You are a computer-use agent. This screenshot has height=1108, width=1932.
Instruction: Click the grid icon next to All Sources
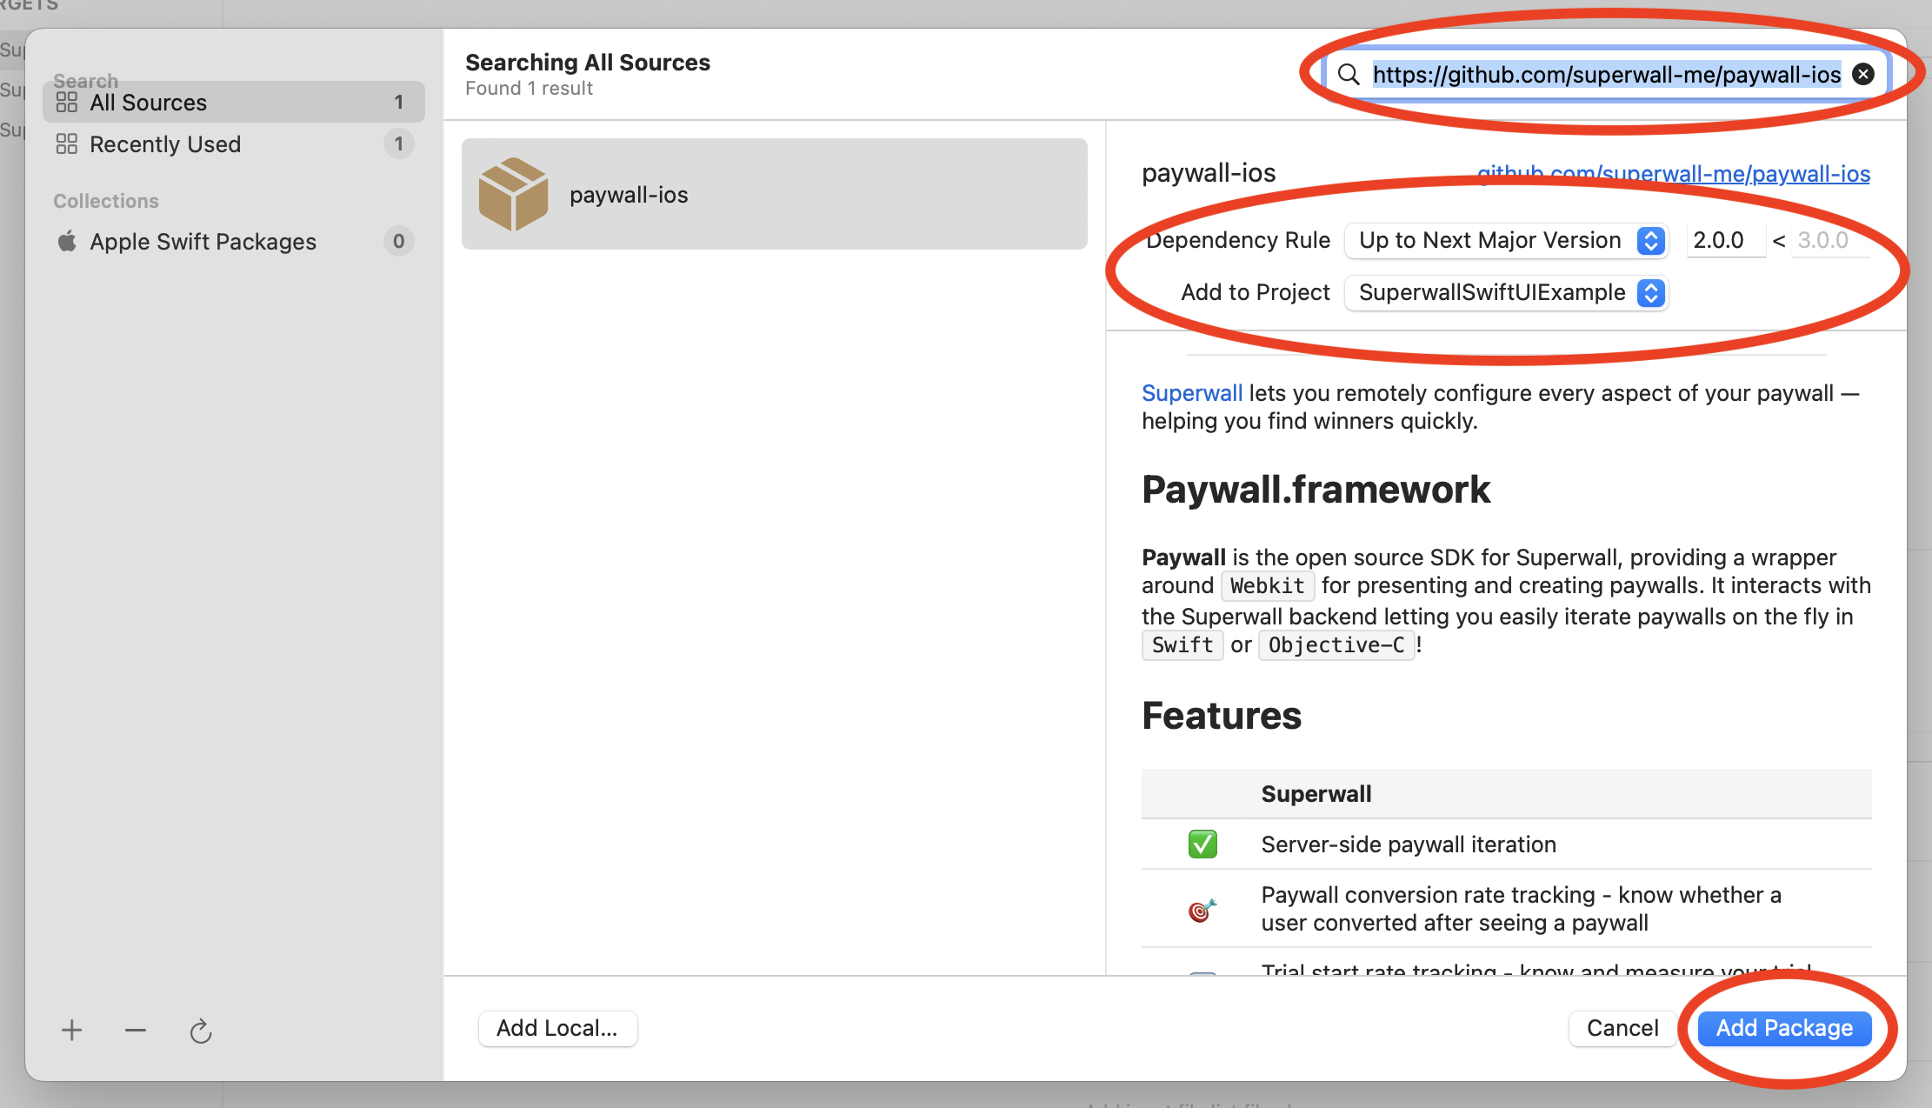[67, 103]
